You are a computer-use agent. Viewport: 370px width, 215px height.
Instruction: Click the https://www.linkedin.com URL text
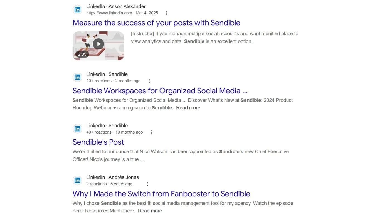point(109,13)
